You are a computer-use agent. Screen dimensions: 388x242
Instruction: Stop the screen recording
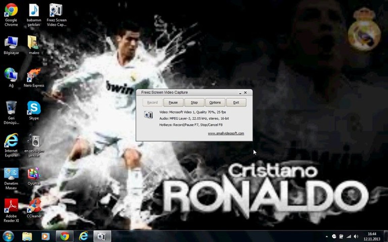[194, 102]
